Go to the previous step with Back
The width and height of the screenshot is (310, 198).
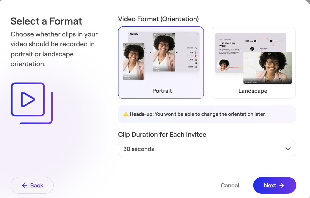pos(32,185)
